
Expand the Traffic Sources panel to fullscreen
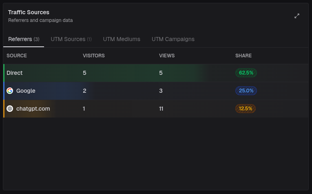pyautogui.click(x=297, y=16)
